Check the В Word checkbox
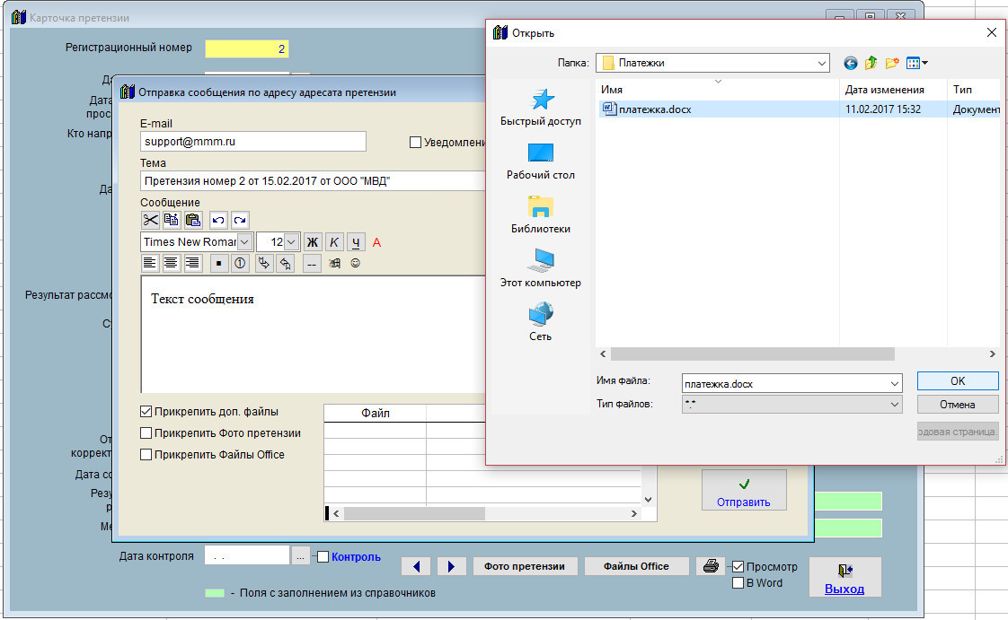Screen dimensions: 1008x620 [738, 583]
